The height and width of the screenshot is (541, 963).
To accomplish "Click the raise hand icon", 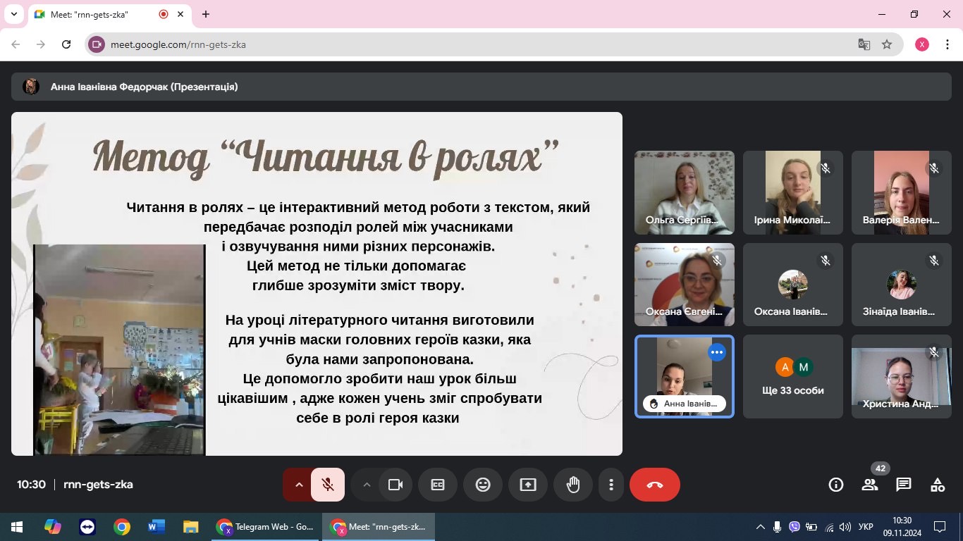I will [573, 485].
